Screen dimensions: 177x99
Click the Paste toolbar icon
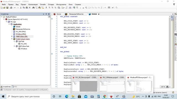tap(27, 8)
